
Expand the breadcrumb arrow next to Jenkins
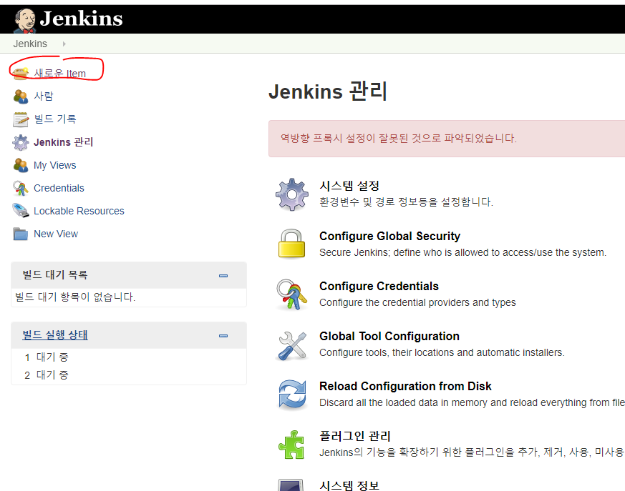tap(64, 44)
